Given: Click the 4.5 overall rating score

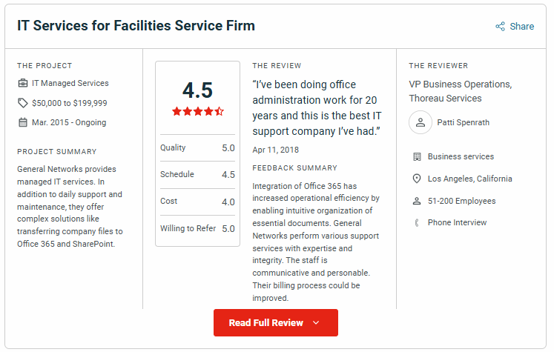Looking at the screenshot, I should click(197, 90).
